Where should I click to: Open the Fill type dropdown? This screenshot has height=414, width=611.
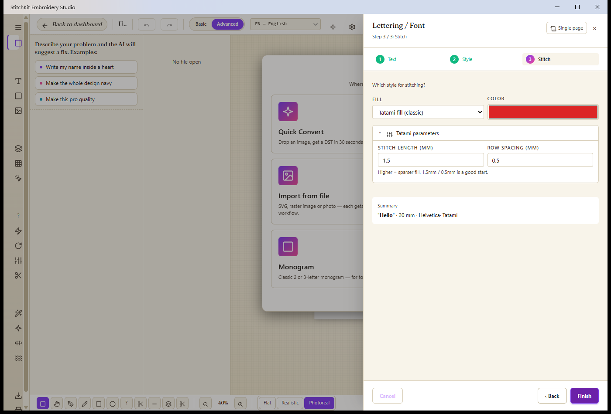click(x=428, y=112)
